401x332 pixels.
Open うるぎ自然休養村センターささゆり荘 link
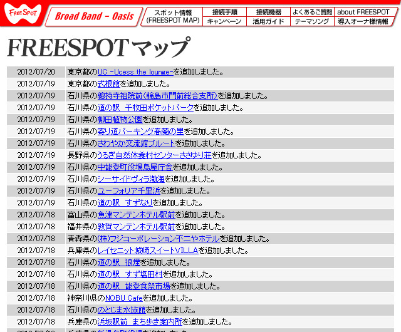[155, 155]
